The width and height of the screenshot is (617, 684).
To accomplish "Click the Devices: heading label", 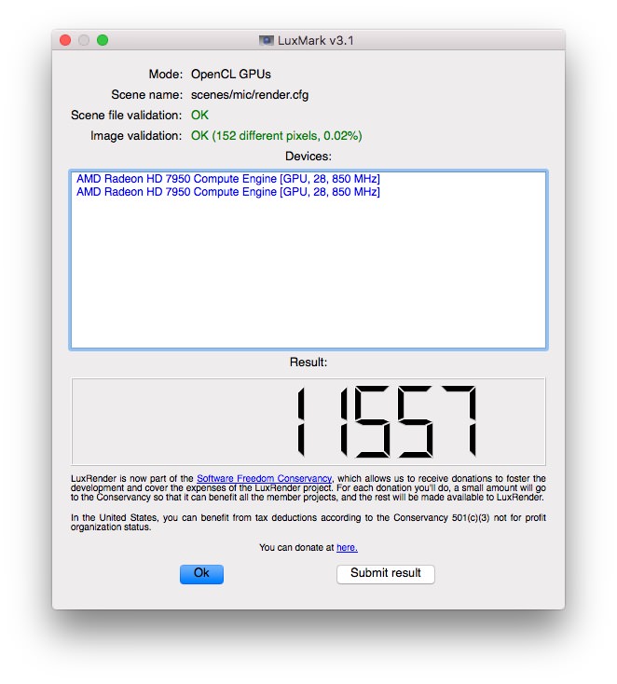I will 308,157.
